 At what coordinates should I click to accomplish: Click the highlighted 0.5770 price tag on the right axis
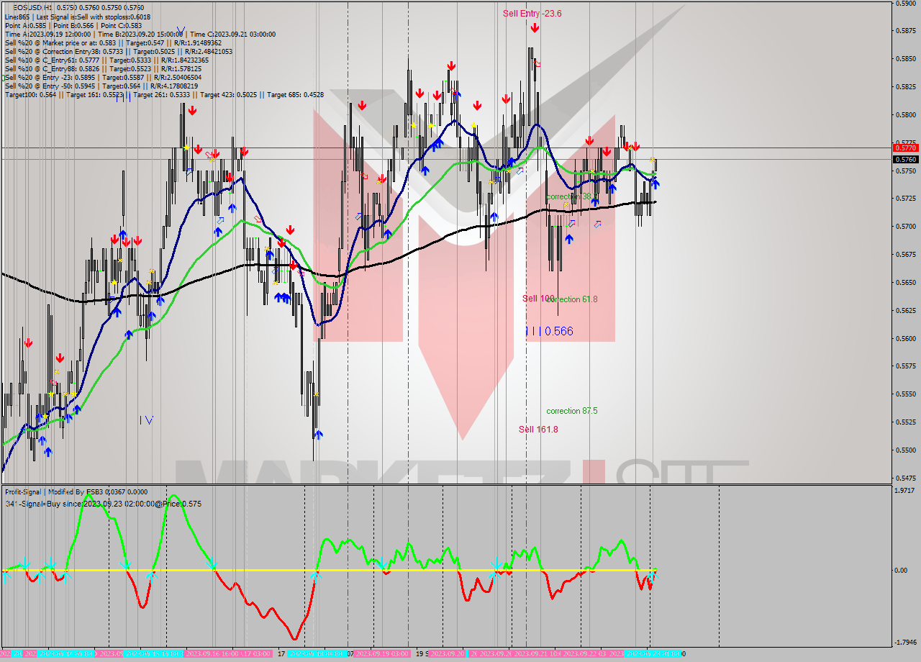[904, 147]
